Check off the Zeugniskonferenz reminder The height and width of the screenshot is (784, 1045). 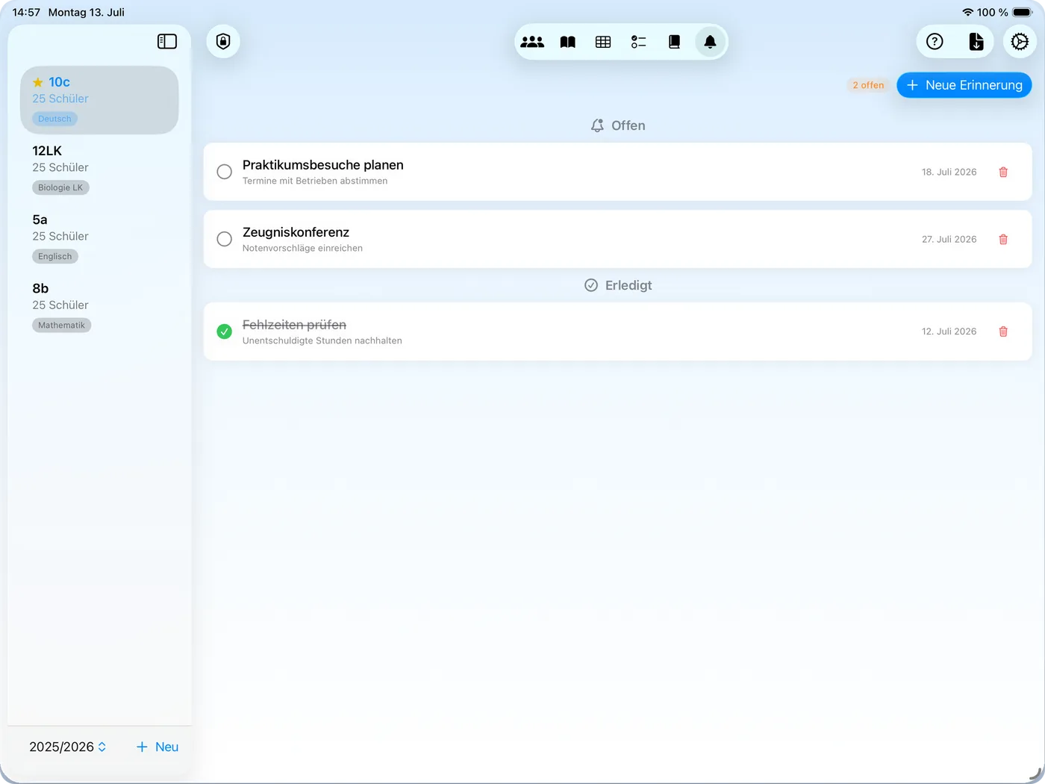coord(224,239)
